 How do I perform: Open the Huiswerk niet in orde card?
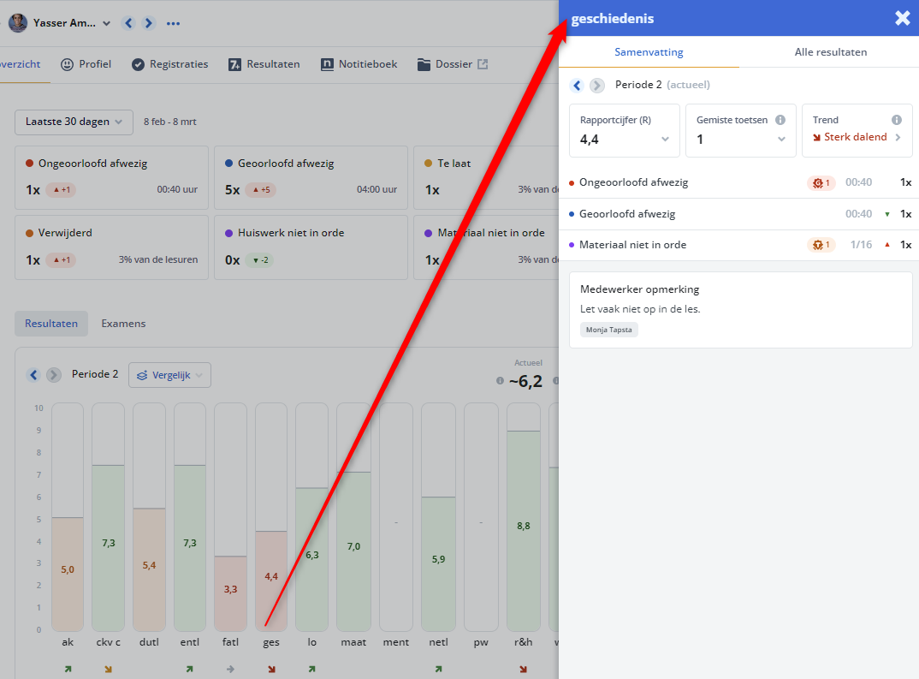click(x=311, y=247)
